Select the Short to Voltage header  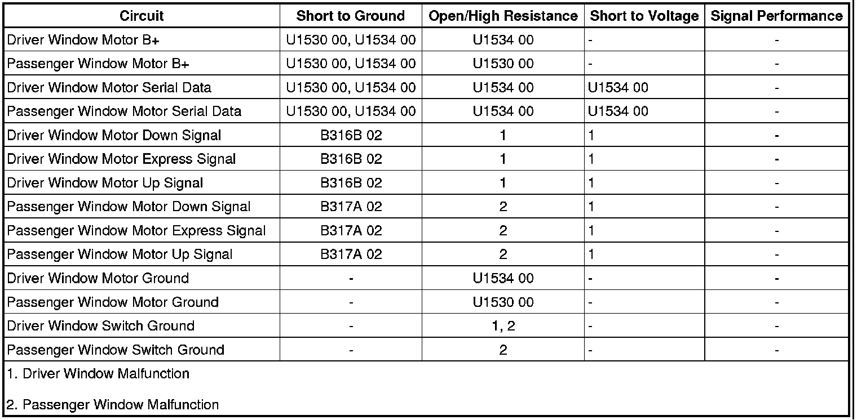tap(644, 16)
